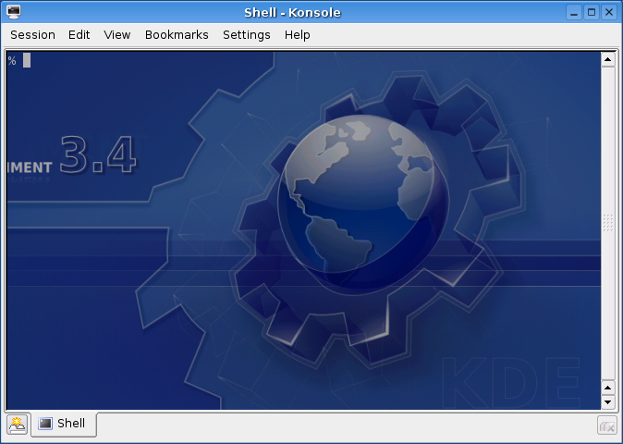Click the Konsole window menu icon in title bar
The height and width of the screenshot is (444, 623).
(x=14, y=12)
